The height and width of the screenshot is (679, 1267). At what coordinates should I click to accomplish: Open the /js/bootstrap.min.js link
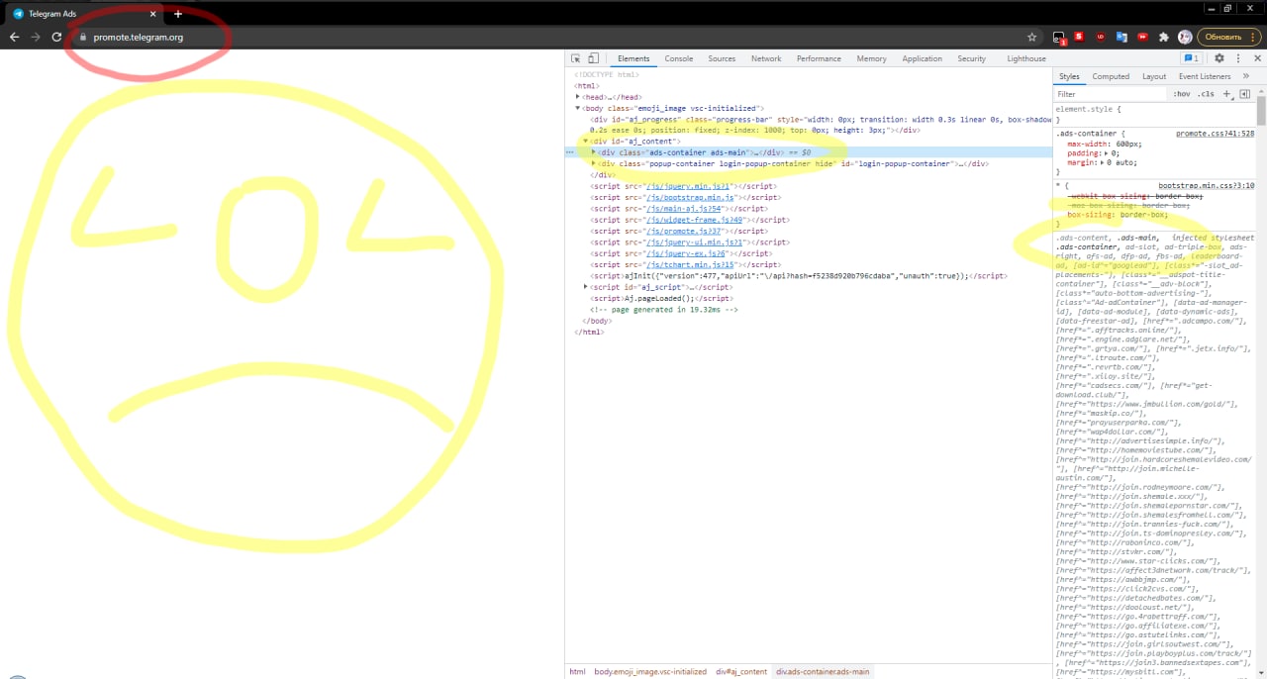(x=689, y=197)
